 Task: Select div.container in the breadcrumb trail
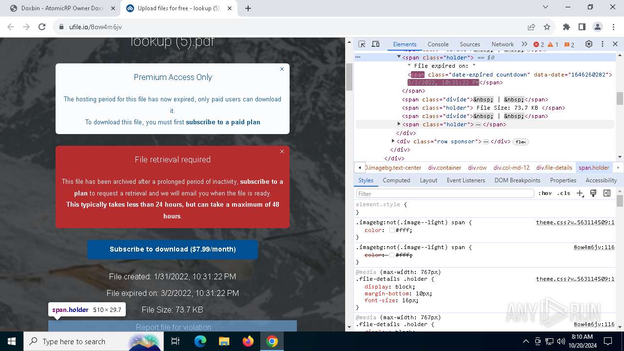[x=445, y=168]
